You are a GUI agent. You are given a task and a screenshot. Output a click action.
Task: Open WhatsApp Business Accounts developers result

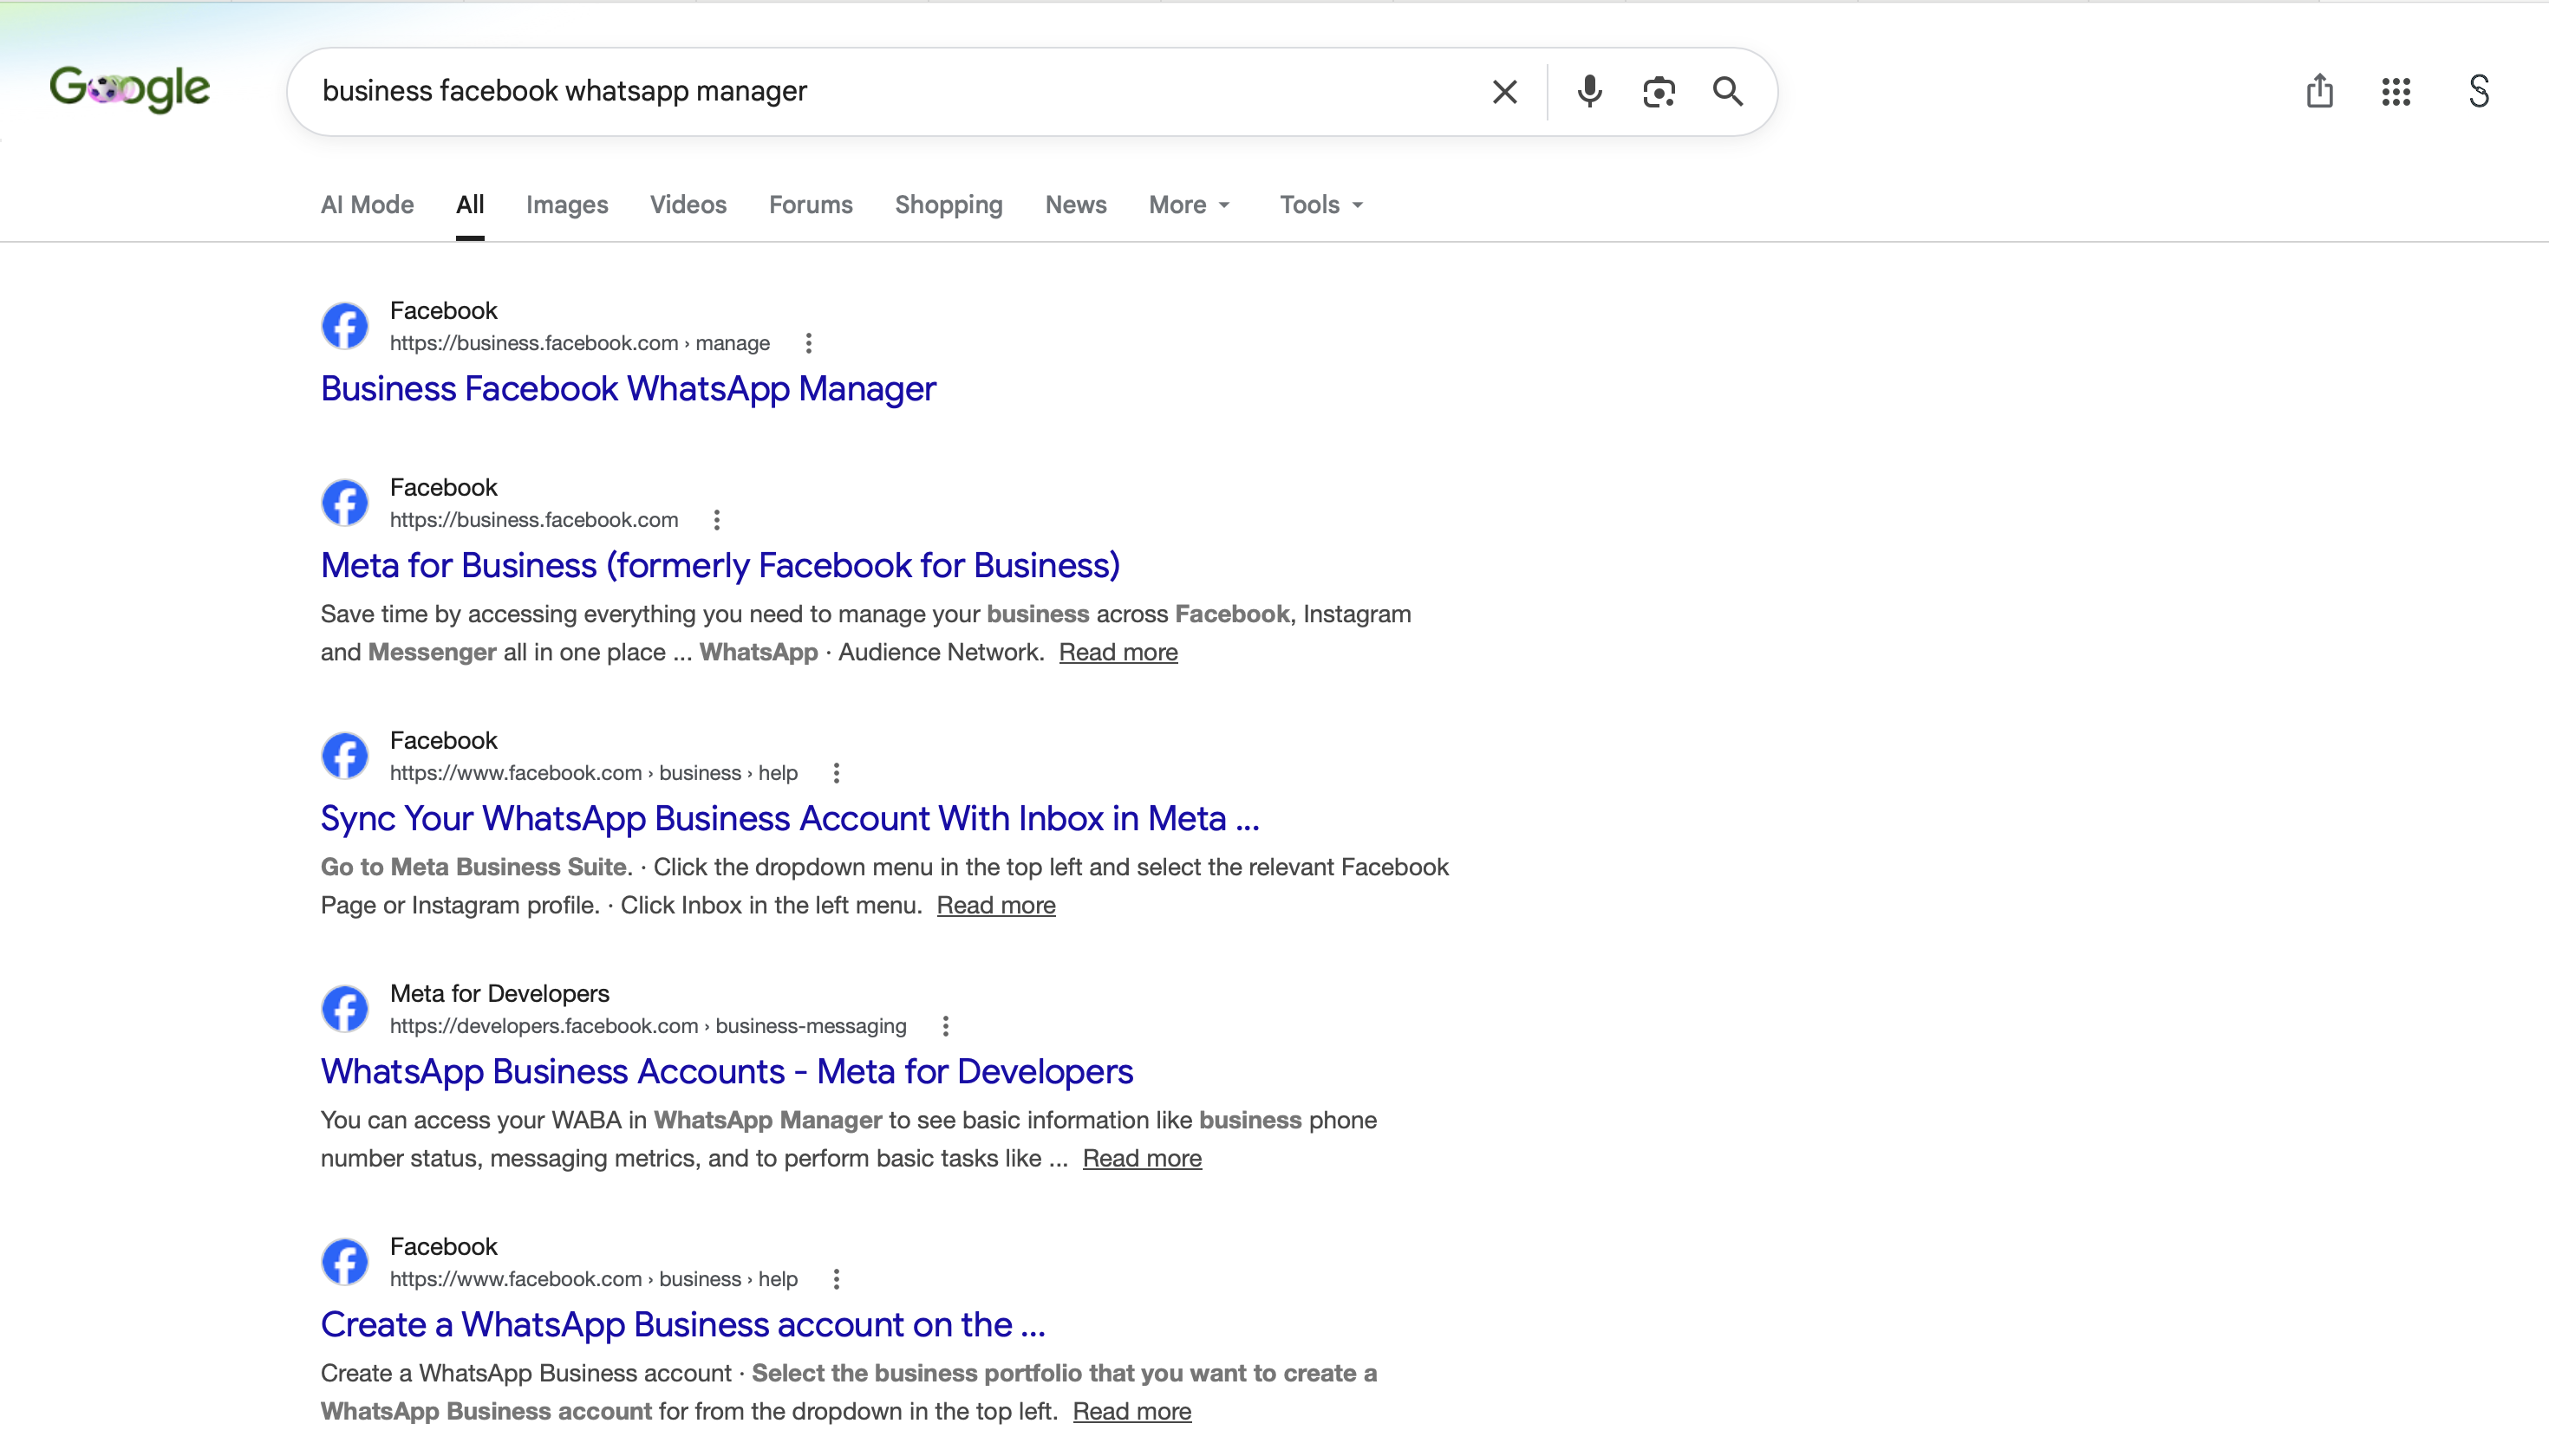point(727,1071)
